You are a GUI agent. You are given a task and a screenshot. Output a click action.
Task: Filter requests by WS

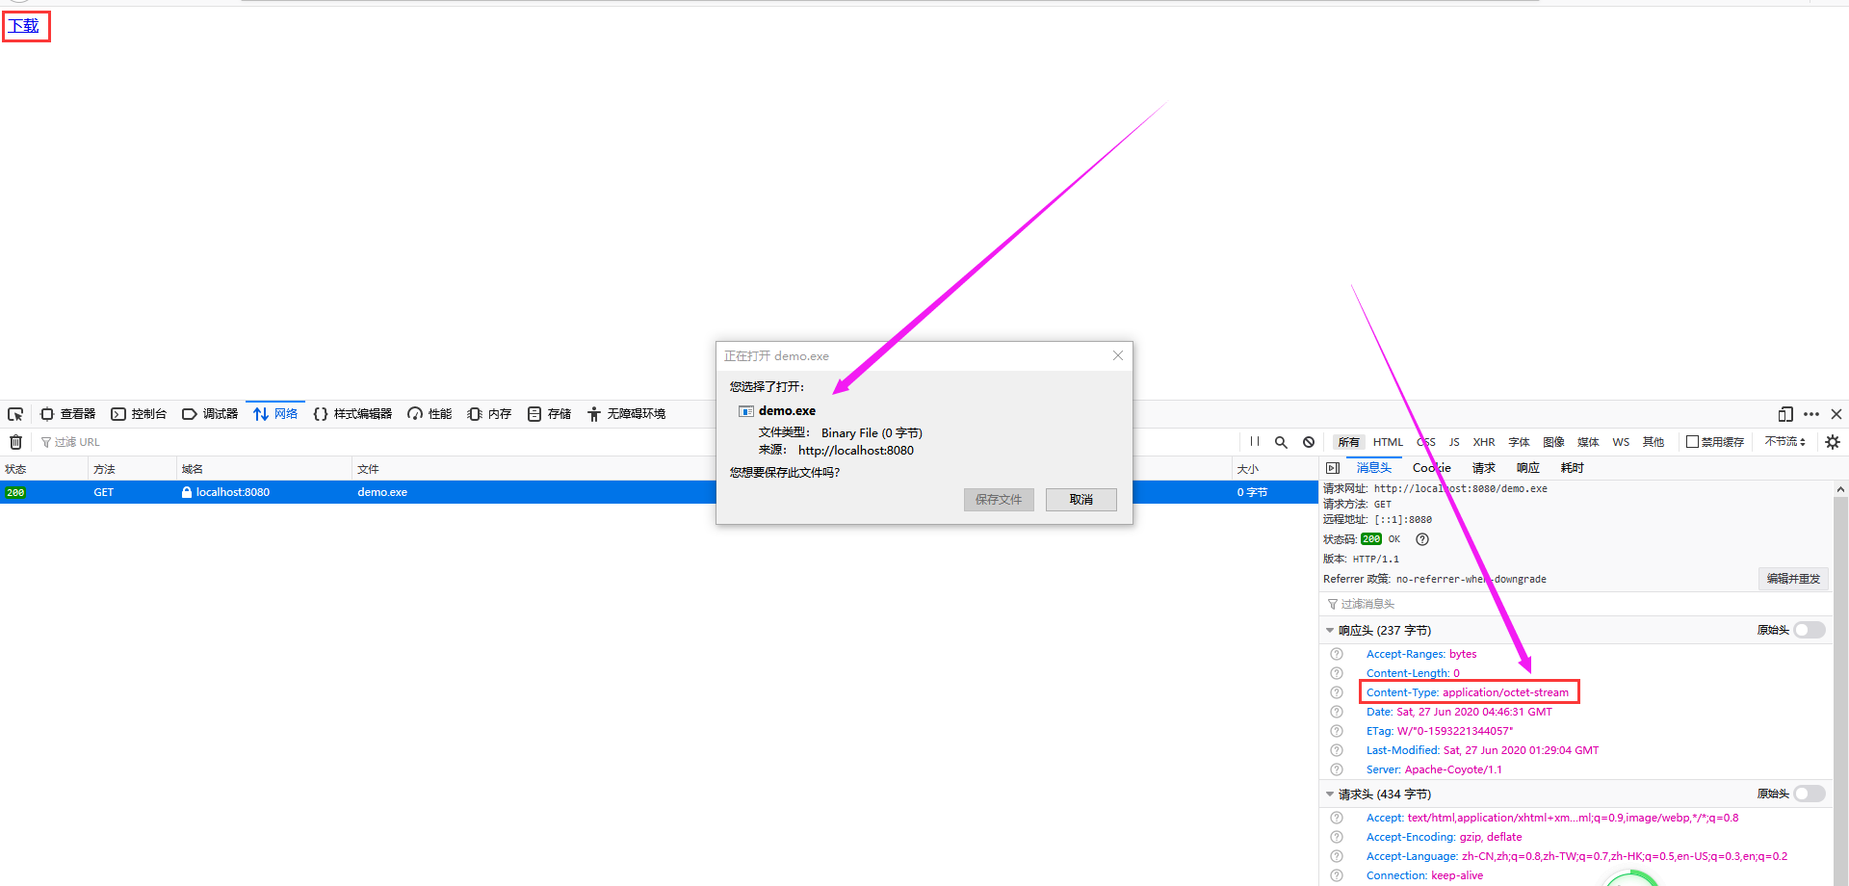[x=1621, y=442]
